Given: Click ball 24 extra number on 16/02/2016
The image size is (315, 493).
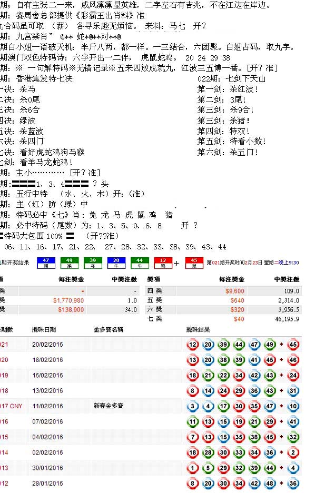Looking at the screenshot, I should [x=293, y=376].
